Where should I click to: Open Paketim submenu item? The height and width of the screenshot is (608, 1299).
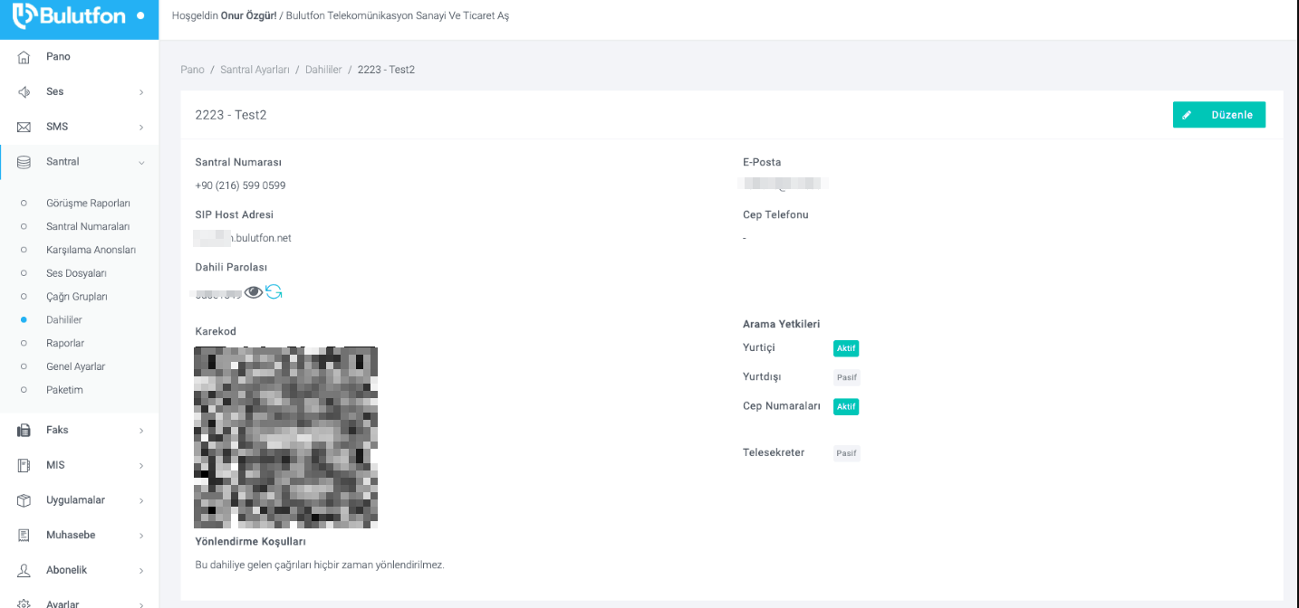point(64,390)
